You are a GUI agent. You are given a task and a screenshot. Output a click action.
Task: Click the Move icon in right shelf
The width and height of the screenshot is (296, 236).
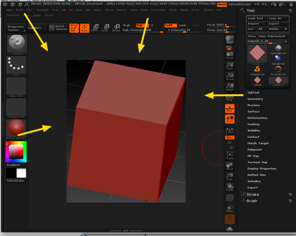coord(230,166)
